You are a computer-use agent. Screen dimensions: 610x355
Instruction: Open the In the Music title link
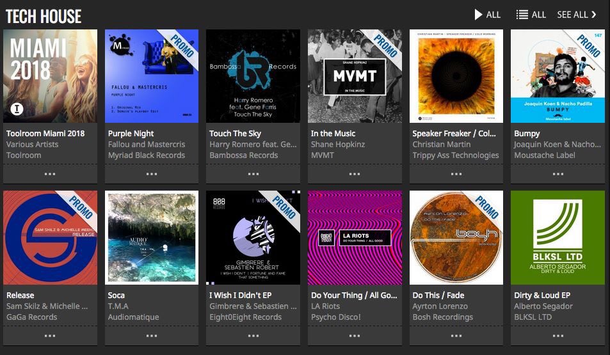coord(333,134)
